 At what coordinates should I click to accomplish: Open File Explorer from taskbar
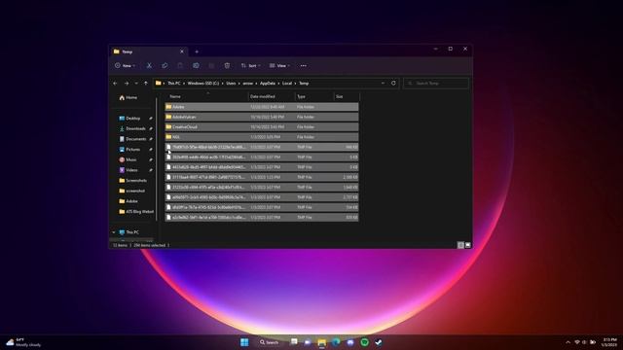[x=321, y=342]
